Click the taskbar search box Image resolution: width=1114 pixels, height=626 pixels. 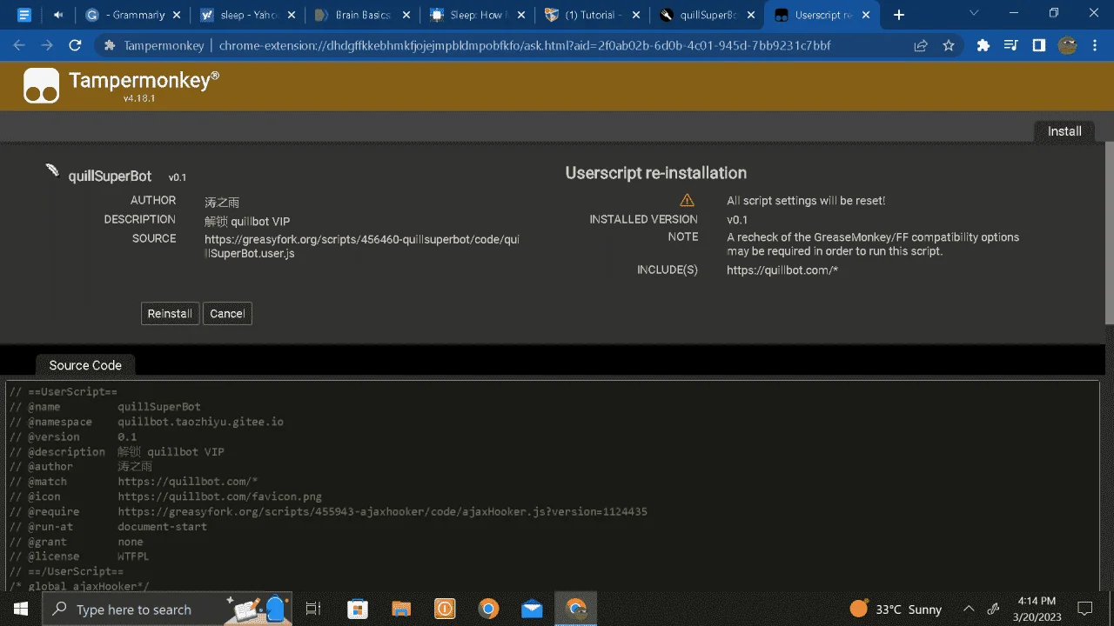167,609
